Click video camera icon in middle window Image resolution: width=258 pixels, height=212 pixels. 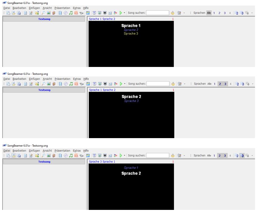coord(81,84)
